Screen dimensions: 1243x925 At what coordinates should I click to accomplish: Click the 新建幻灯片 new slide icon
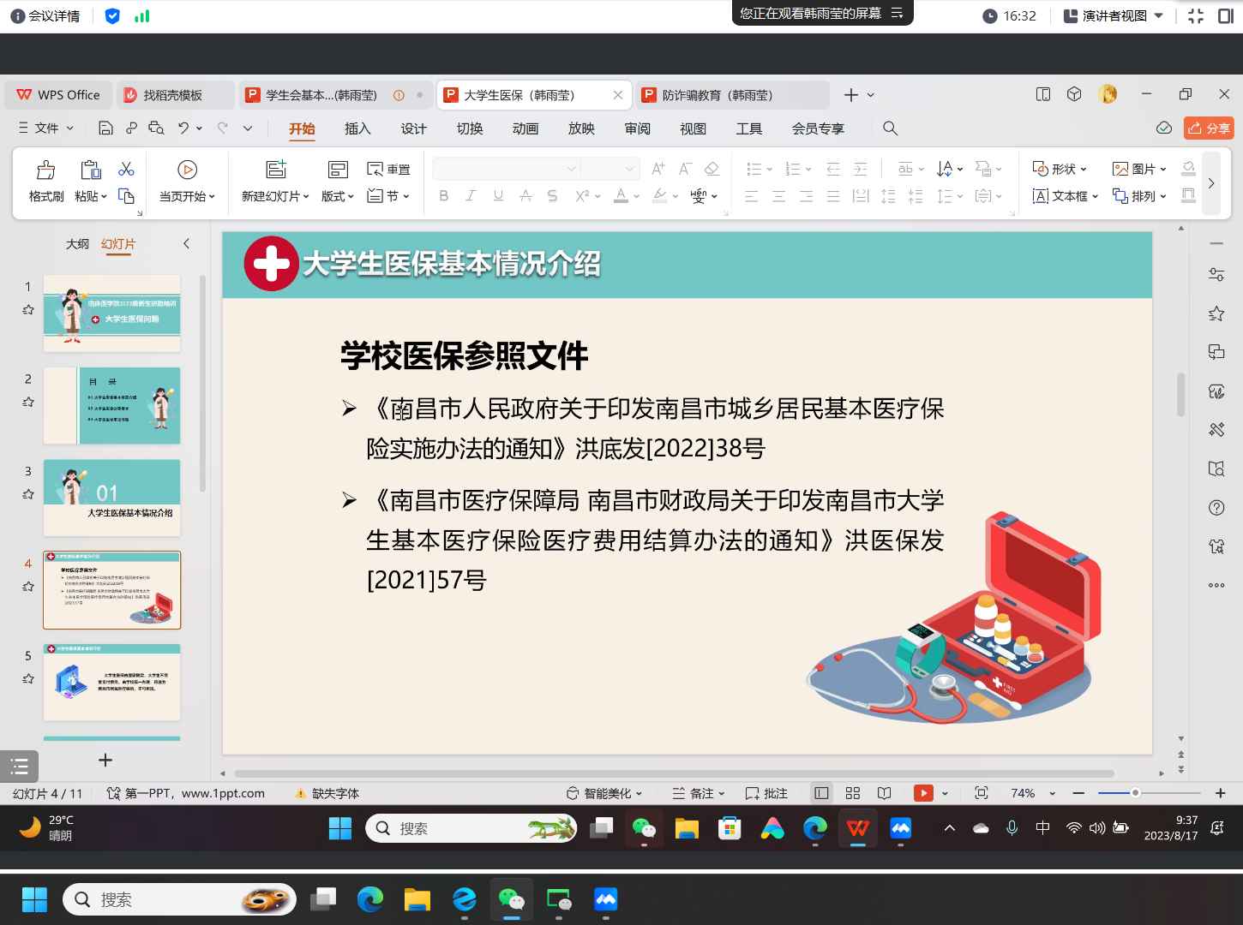(x=275, y=170)
